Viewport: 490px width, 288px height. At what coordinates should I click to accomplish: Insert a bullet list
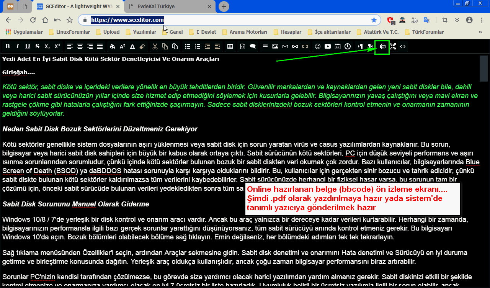(x=188, y=46)
